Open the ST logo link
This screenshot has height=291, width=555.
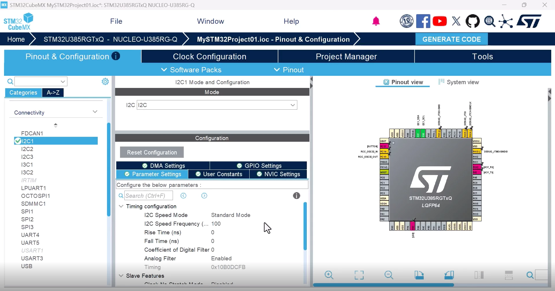point(529,21)
